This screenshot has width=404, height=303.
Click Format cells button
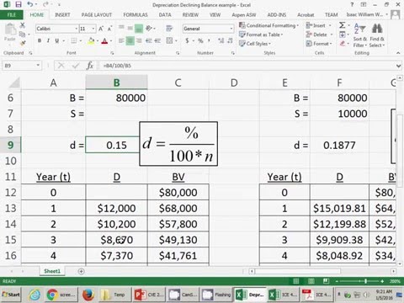[x=319, y=44]
